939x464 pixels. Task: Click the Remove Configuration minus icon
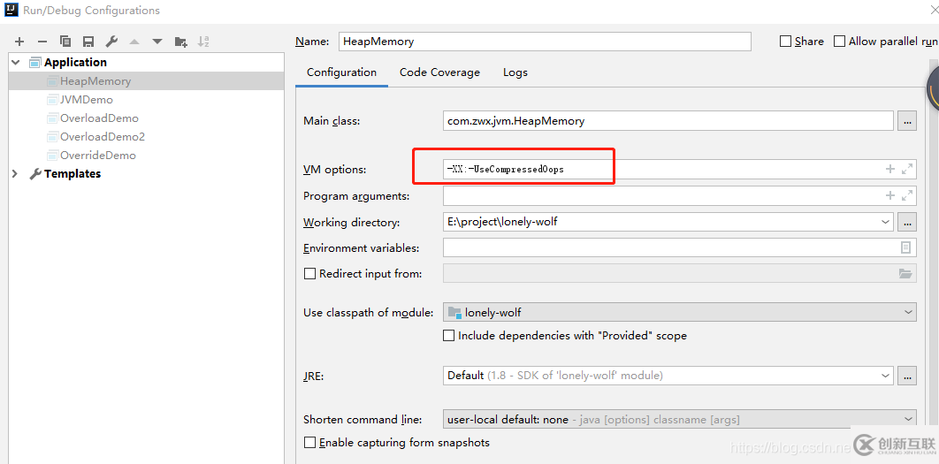(42, 42)
